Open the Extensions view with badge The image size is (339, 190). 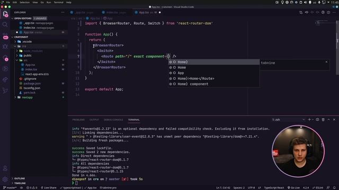coord(5,58)
